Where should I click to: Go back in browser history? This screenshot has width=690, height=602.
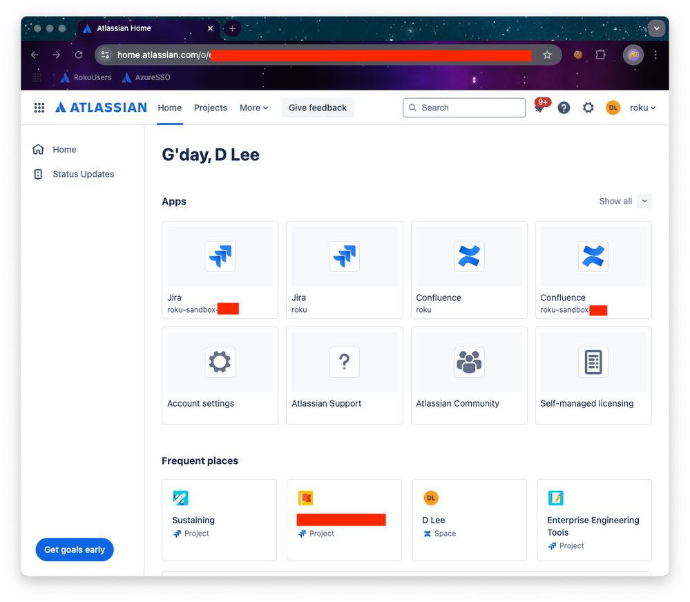[x=35, y=55]
